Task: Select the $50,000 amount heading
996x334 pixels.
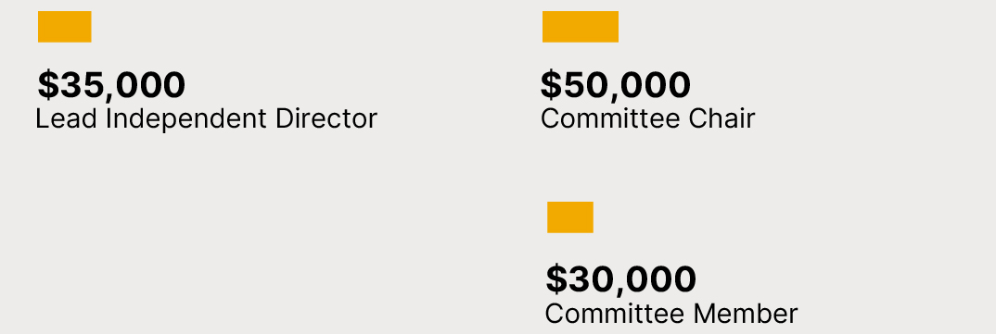Action: pos(616,85)
